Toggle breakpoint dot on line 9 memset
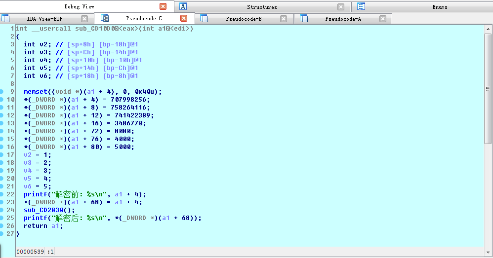This screenshot has width=493, height=258. (2, 92)
